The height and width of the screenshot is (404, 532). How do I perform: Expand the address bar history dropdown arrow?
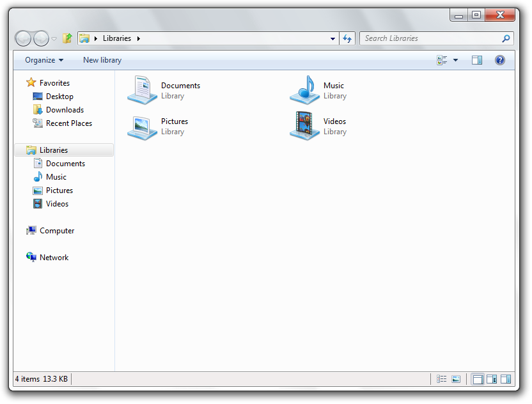pos(332,38)
